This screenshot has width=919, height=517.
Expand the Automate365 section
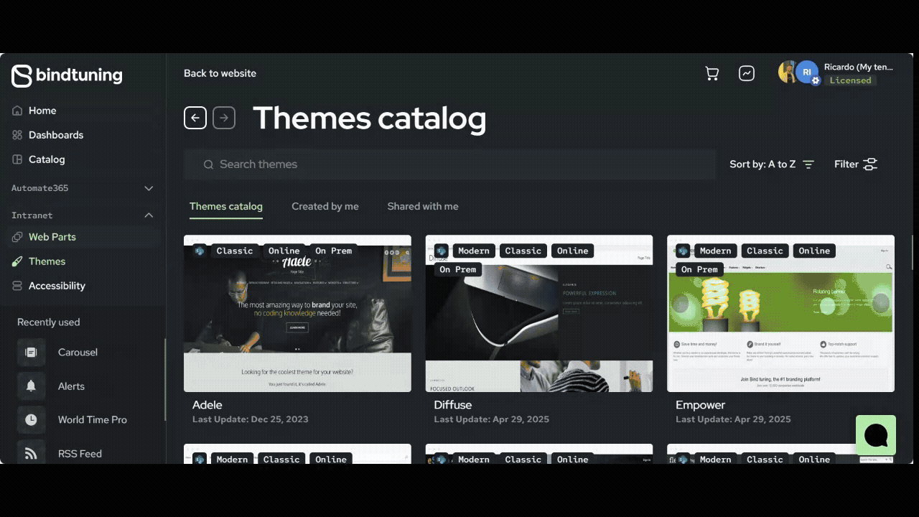coord(83,188)
